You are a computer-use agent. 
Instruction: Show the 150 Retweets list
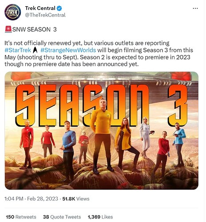(21, 217)
